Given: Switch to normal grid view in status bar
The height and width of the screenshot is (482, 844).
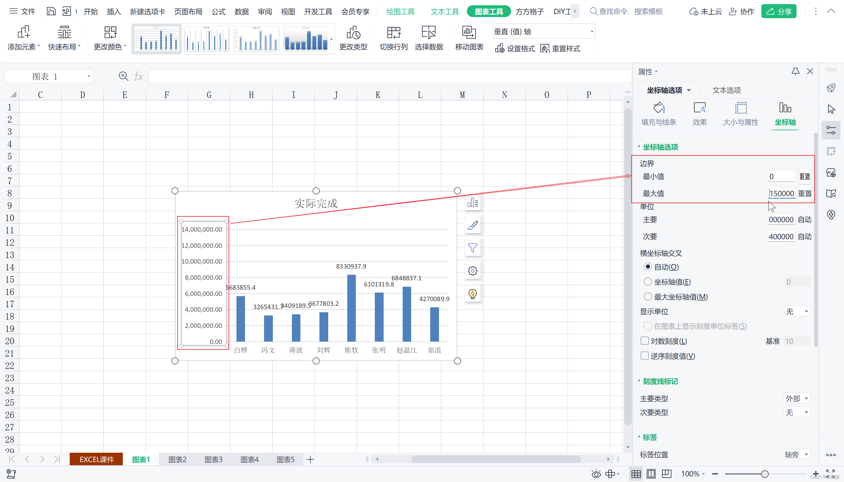Looking at the screenshot, I should coord(636,474).
